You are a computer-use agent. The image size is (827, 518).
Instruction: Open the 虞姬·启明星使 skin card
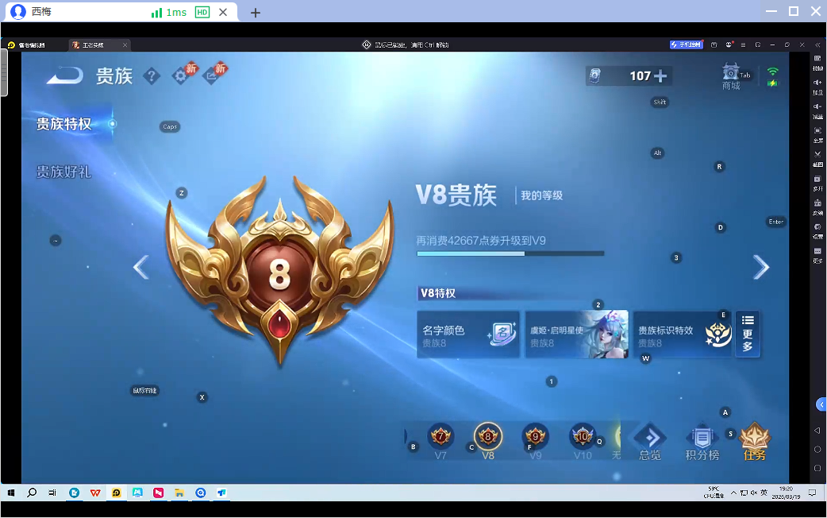[576, 333]
